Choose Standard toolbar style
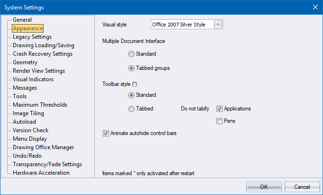Screen dimensions: 323x195 tap(131, 95)
